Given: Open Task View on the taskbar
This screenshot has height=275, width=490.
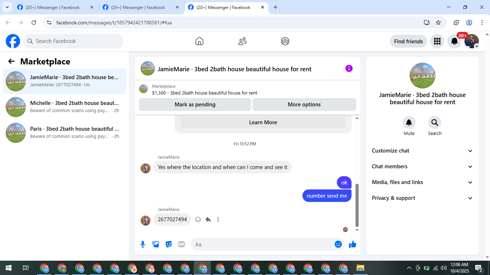Looking at the screenshot, I should click(26, 268).
